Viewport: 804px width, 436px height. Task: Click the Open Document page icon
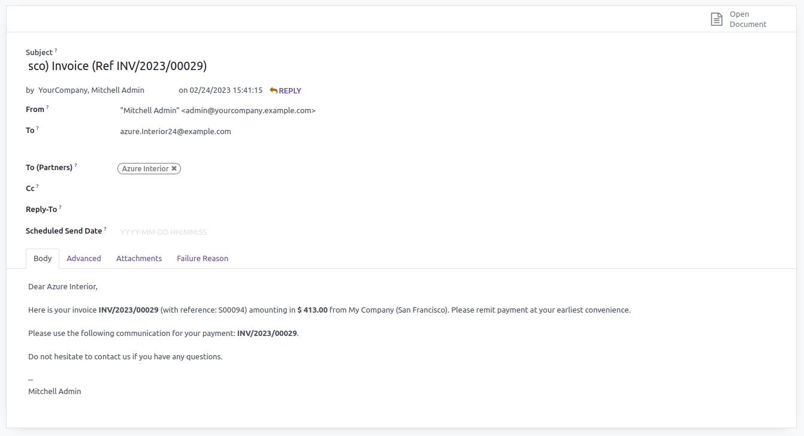[717, 19]
